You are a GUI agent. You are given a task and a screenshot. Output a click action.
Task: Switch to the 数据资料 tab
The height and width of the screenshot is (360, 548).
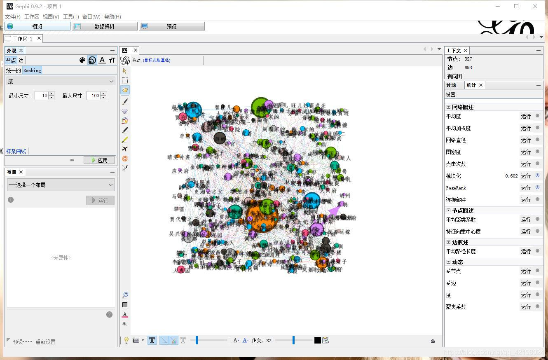click(x=105, y=26)
